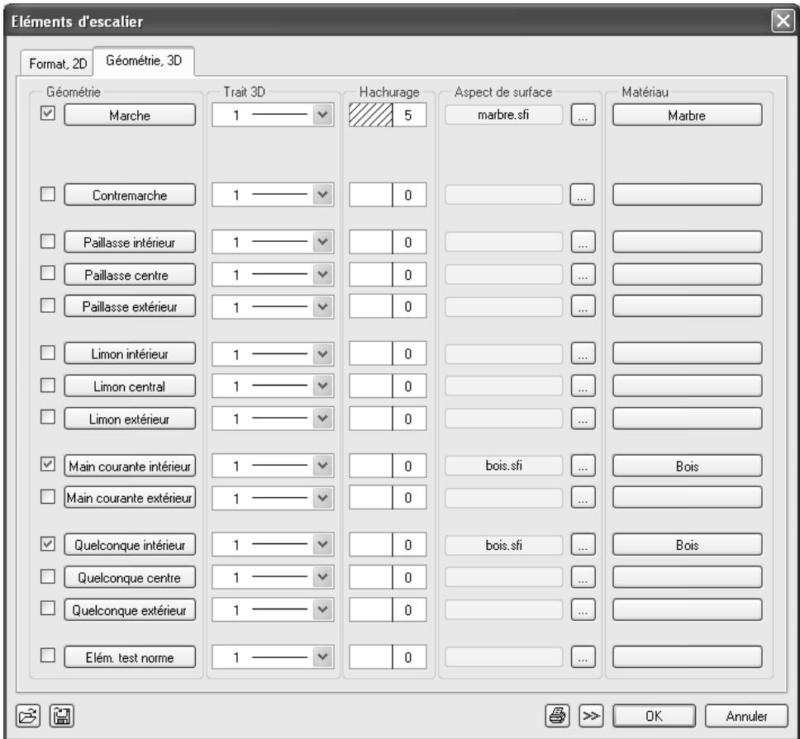800x739 pixels.
Task: Browse surface file for Quelconque intérieur
Action: click(x=583, y=545)
